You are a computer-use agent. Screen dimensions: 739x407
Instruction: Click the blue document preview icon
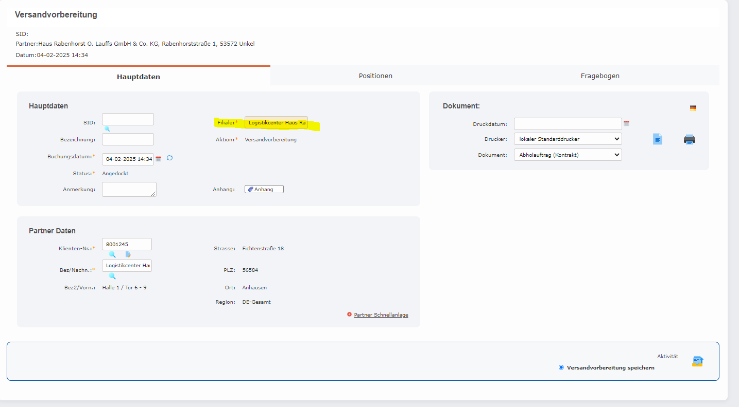(658, 139)
